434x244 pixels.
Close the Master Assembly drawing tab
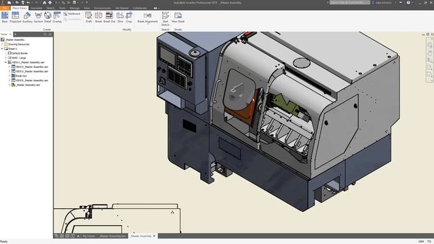click(154, 236)
